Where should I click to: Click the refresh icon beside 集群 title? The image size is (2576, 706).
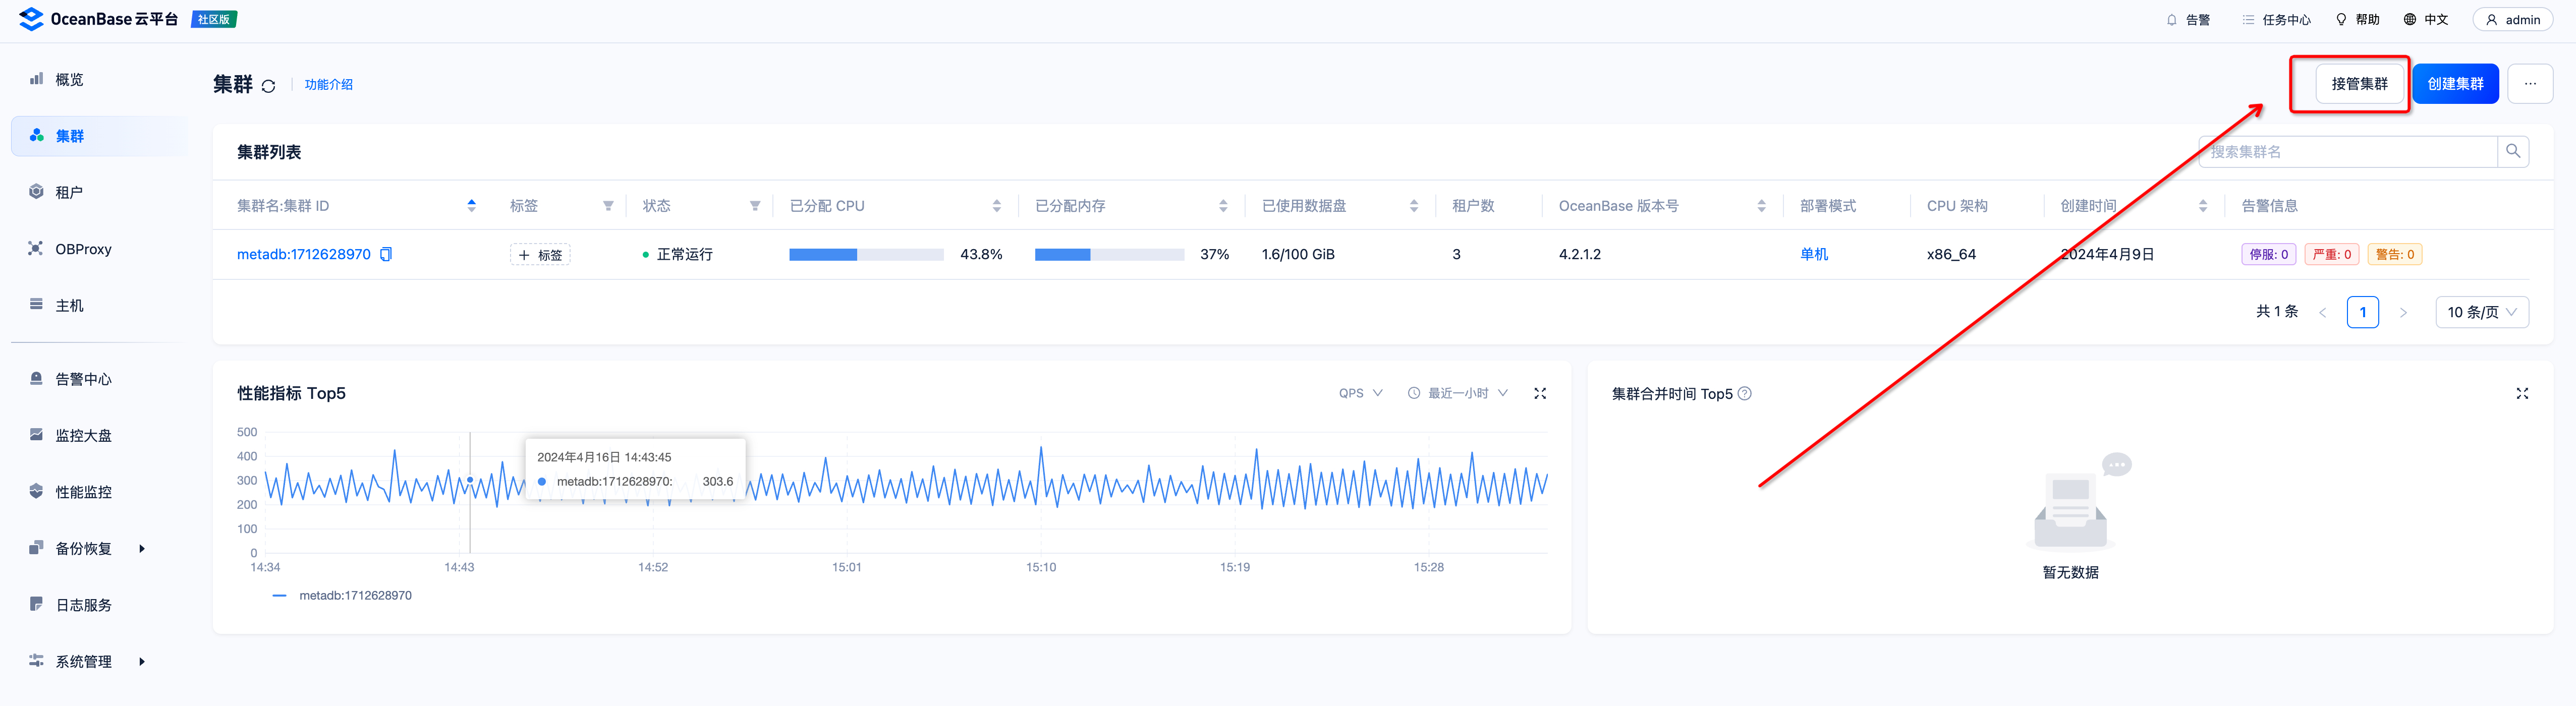point(268,86)
